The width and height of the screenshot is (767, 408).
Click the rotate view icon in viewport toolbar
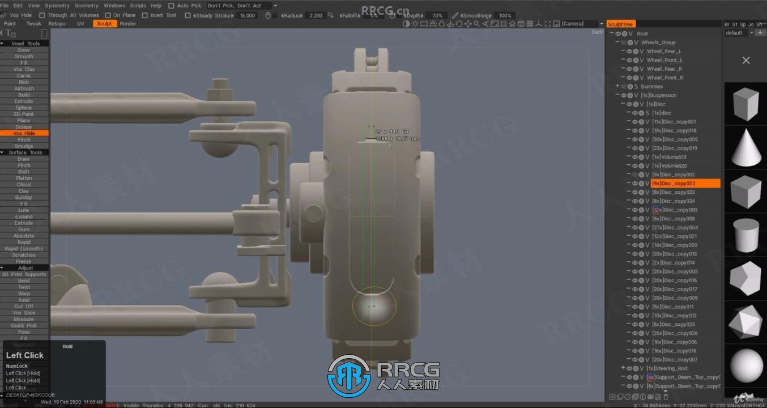459,24
